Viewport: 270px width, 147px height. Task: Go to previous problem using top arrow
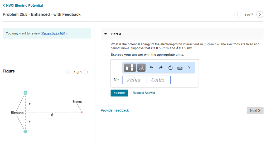coord(238,14)
